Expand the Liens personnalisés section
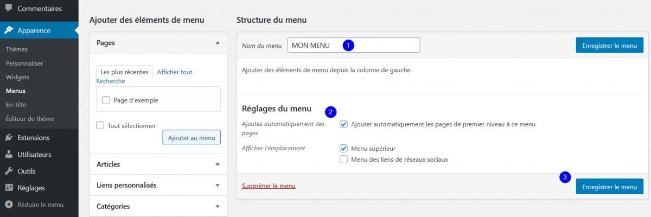 point(158,186)
